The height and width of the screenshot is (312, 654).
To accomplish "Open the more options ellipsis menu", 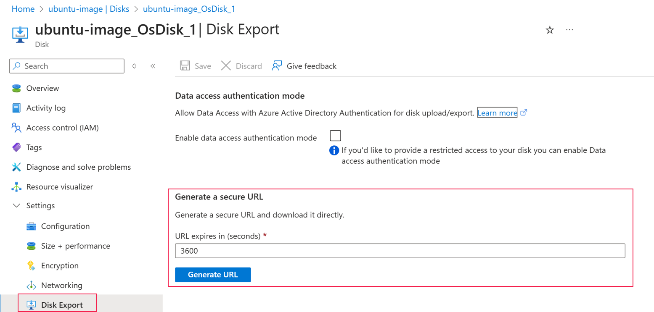I will pos(569,30).
